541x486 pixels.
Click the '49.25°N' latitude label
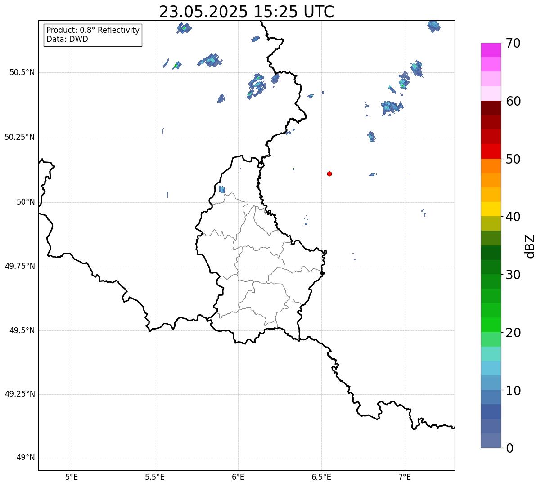pos(20,394)
